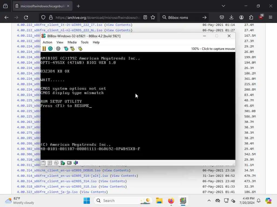Screen dimensions: 277x207
Task: Open 4.00.318 WIN95_318.iso link
Action: [x=57, y=187]
